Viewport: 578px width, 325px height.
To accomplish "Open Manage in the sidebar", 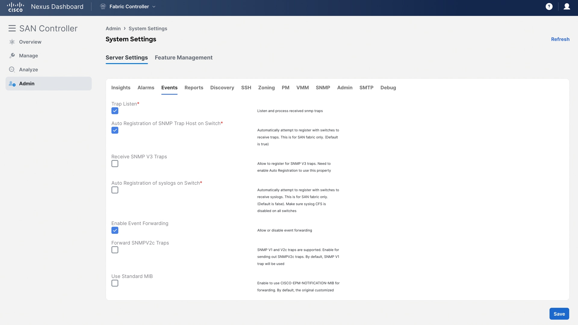I will 29,56.
